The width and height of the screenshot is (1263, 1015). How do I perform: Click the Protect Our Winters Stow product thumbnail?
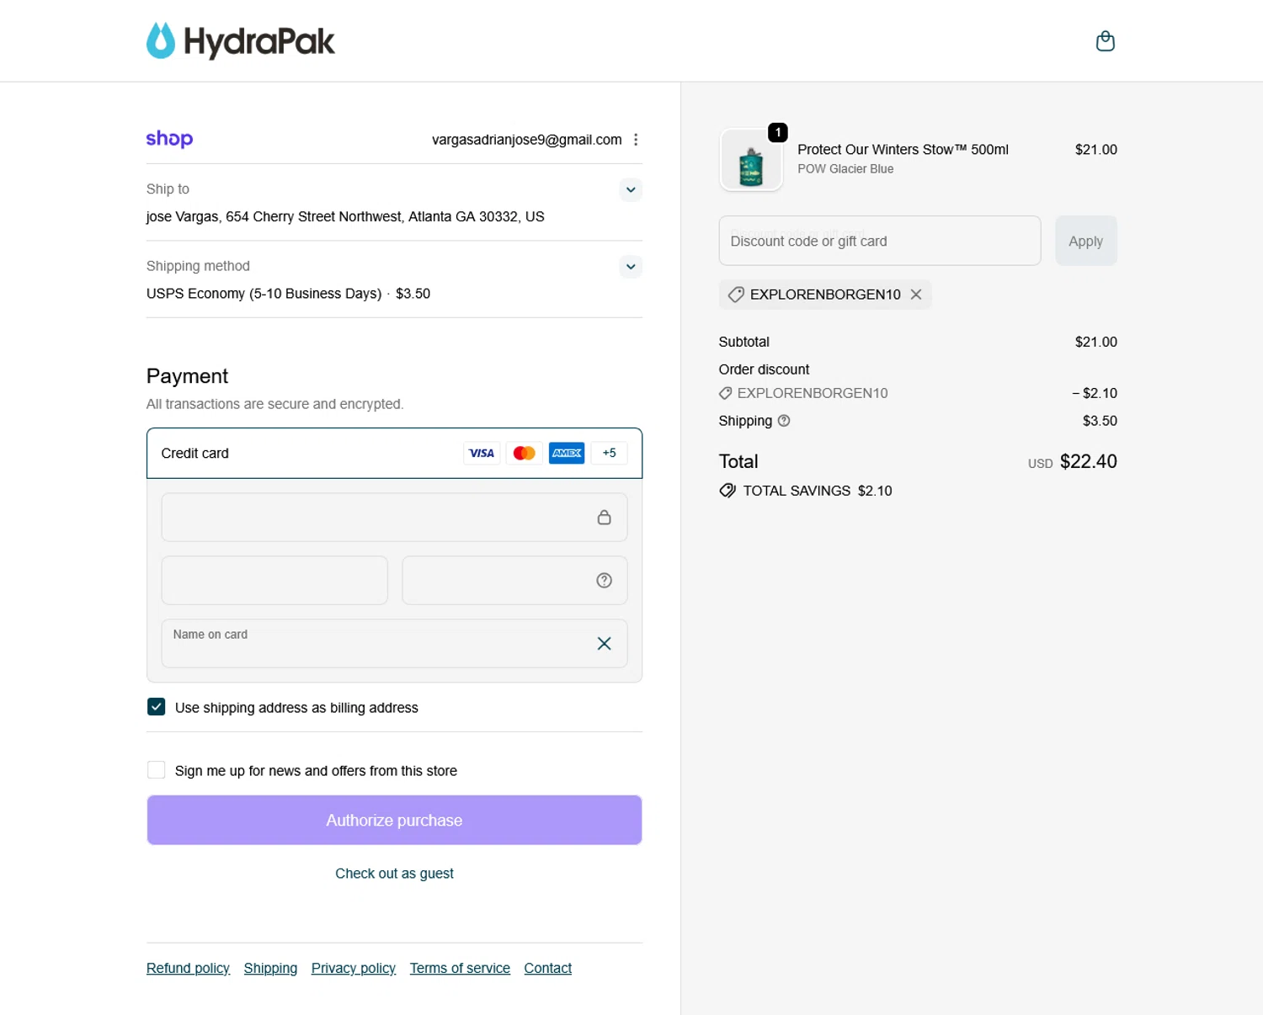tap(751, 160)
